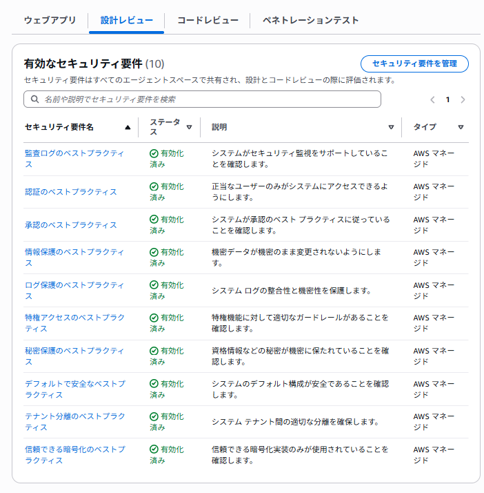
Task: Click enabled checkmark icon for 監査ログ row
Action: (154, 154)
